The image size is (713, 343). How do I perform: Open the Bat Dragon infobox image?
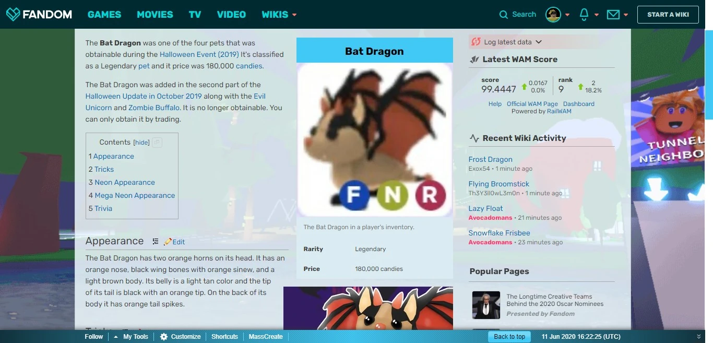click(374, 140)
